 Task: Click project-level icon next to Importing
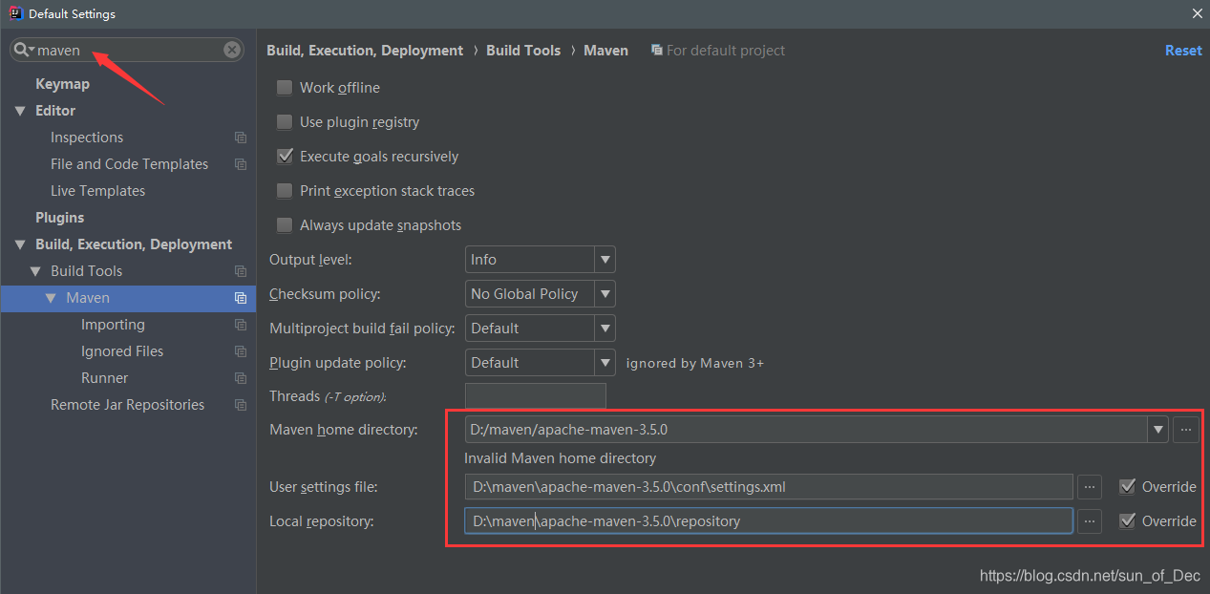point(241,325)
